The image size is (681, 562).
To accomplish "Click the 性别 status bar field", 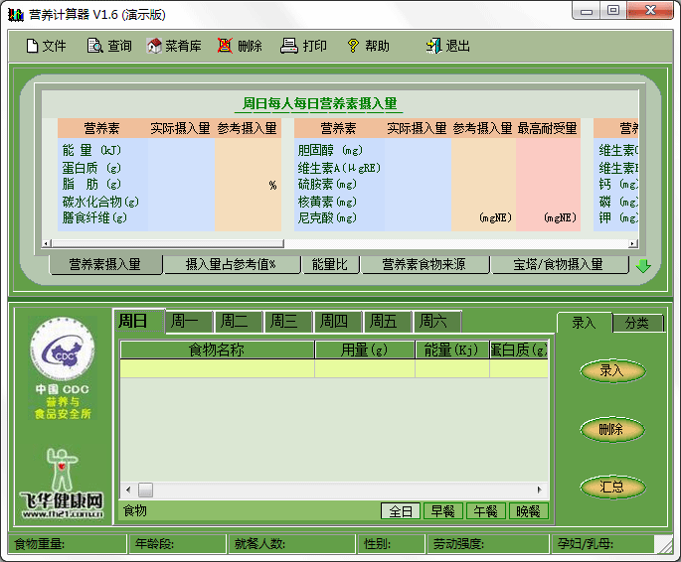I will coord(392,544).
